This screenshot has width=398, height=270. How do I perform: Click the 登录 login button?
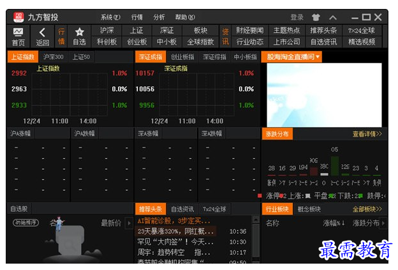point(297,17)
